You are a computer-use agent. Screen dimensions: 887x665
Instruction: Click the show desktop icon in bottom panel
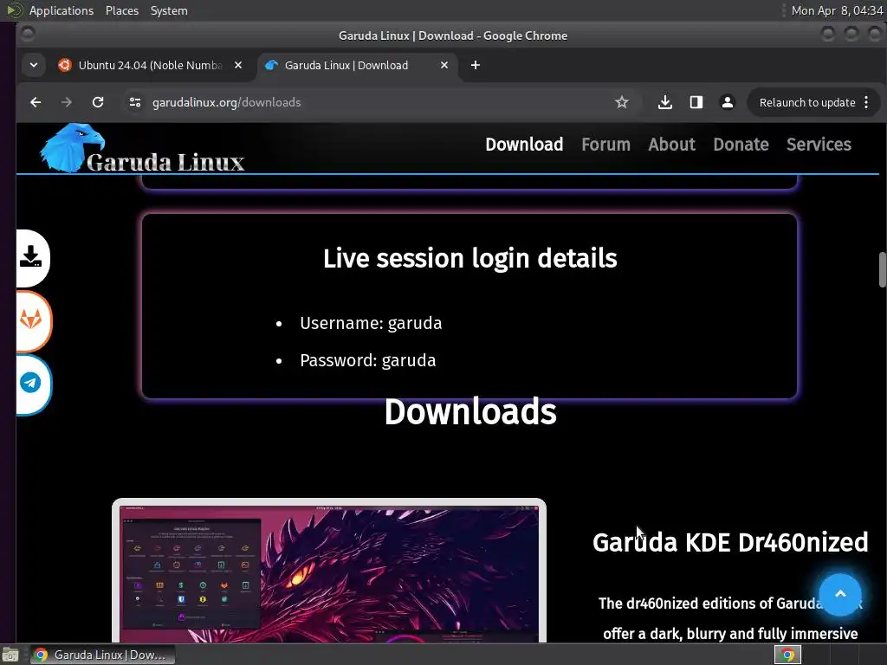(x=10, y=655)
